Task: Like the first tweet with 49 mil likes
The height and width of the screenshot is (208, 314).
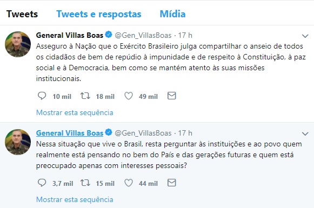Action: click(129, 96)
